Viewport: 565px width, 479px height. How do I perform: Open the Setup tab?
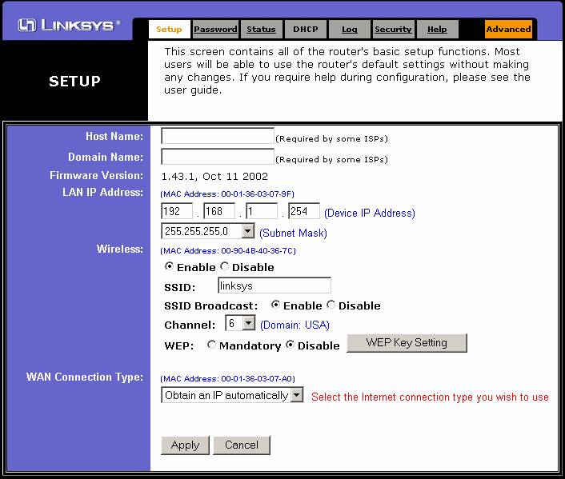[170, 29]
